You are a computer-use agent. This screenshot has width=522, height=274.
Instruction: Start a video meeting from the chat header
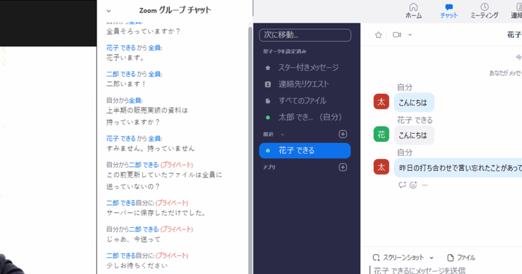click(x=397, y=35)
